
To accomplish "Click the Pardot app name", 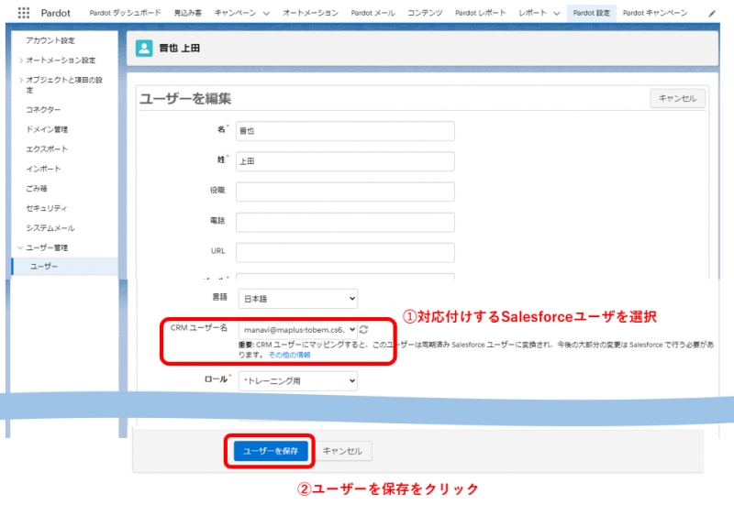I will tap(55, 13).
